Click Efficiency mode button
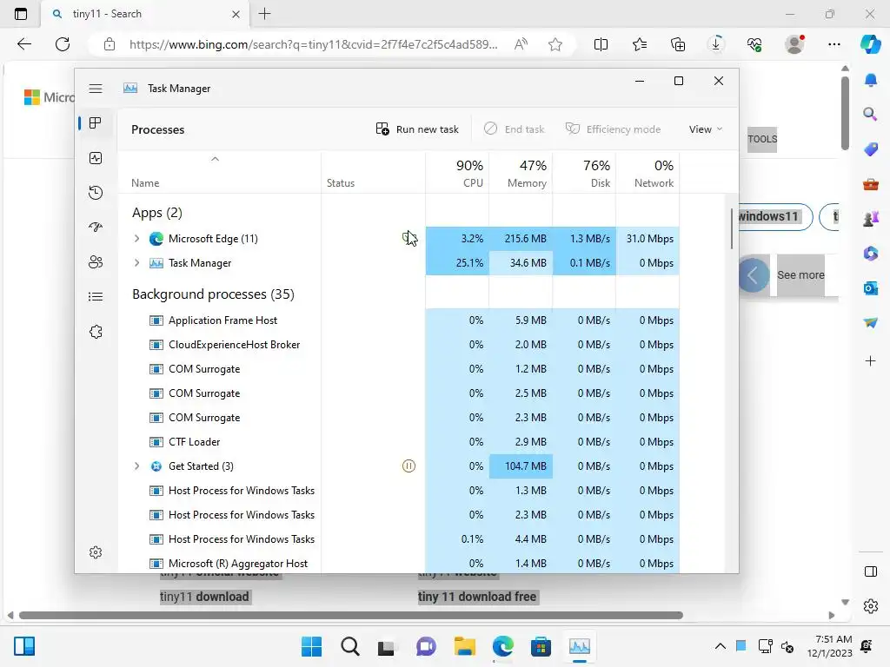Screen dimensions: 890x667 click(613, 129)
